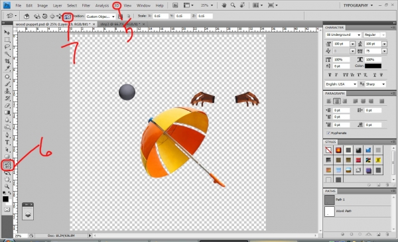
Task: Open the 100 pt leading dropdown
Action: [x=385, y=44]
